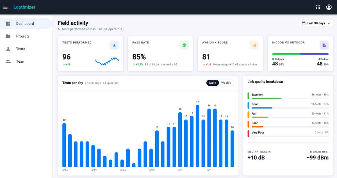Click the Excellent quality progress bar
The height and width of the screenshot is (178, 337).
pyautogui.click(x=290, y=99)
